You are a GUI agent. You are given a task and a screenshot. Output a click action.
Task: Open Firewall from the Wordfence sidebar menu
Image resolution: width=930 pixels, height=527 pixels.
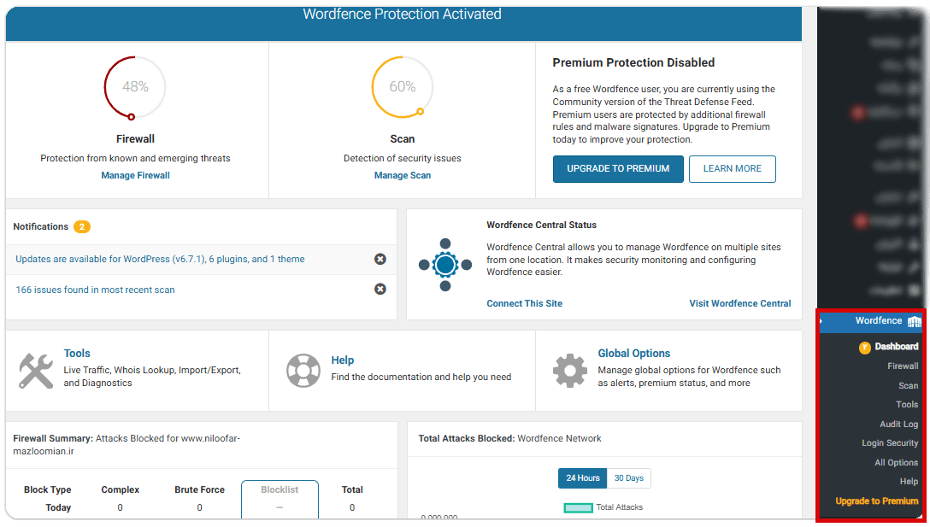coord(903,366)
